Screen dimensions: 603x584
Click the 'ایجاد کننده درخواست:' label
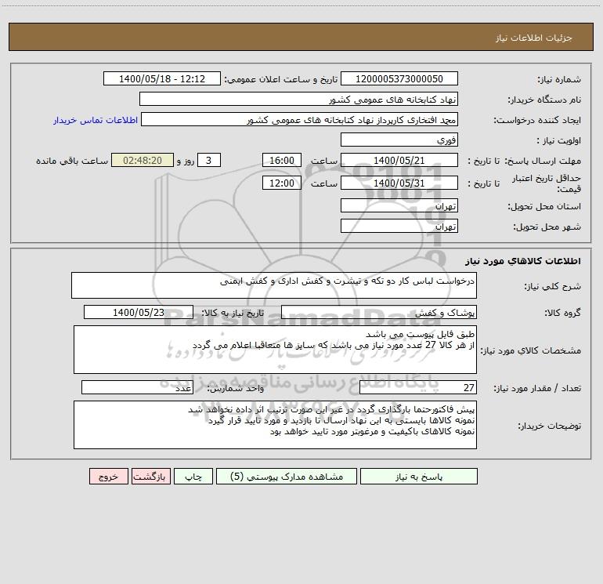(x=537, y=121)
